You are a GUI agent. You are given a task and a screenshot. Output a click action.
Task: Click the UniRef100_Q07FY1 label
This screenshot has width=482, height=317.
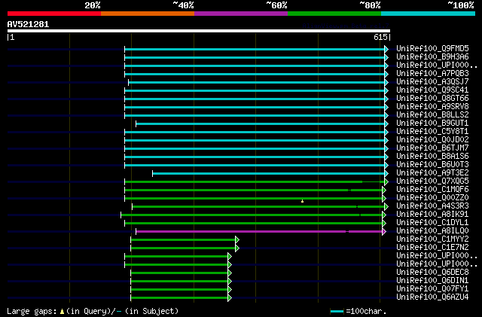[x=432, y=289]
